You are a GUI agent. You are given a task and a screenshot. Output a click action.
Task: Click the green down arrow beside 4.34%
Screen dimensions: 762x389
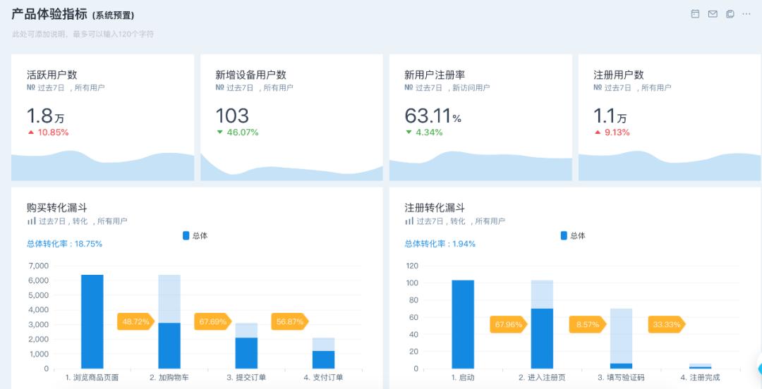409,132
